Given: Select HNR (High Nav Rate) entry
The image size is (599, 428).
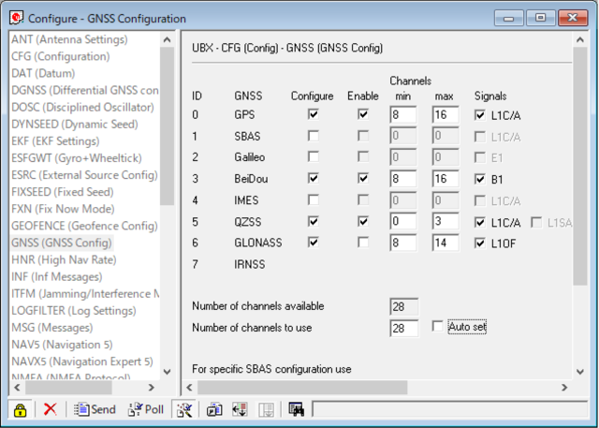Looking at the screenshot, I should coord(64,259).
